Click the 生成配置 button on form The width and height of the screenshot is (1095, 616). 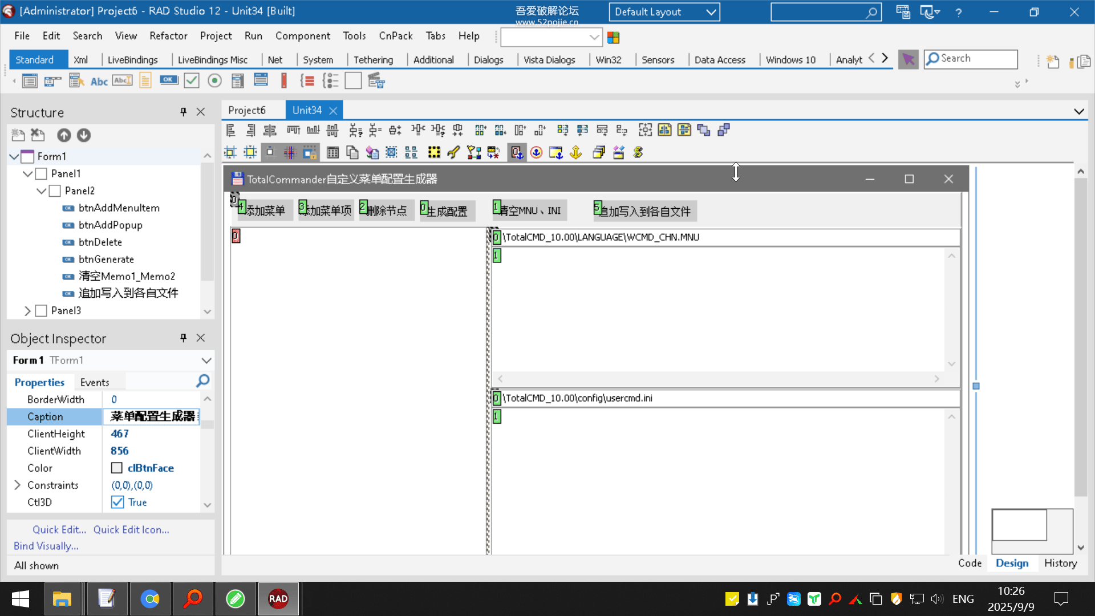tap(447, 210)
